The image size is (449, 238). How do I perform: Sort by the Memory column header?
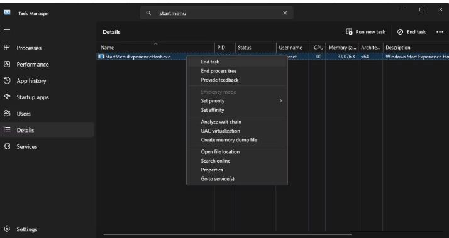click(342, 48)
